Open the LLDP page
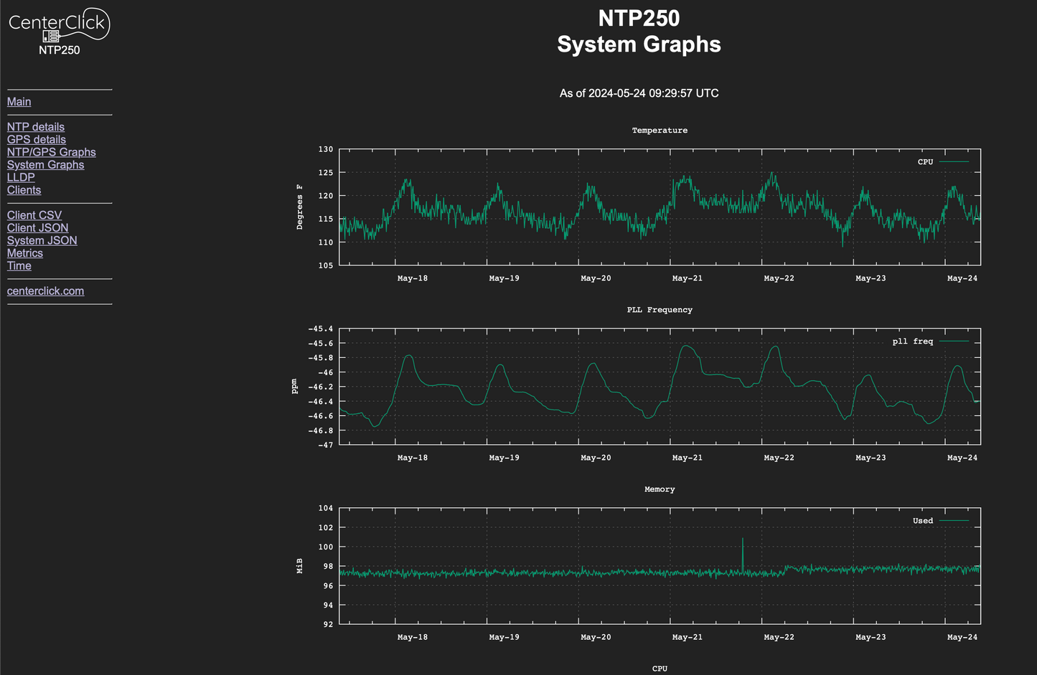1037x675 pixels. (21, 177)
